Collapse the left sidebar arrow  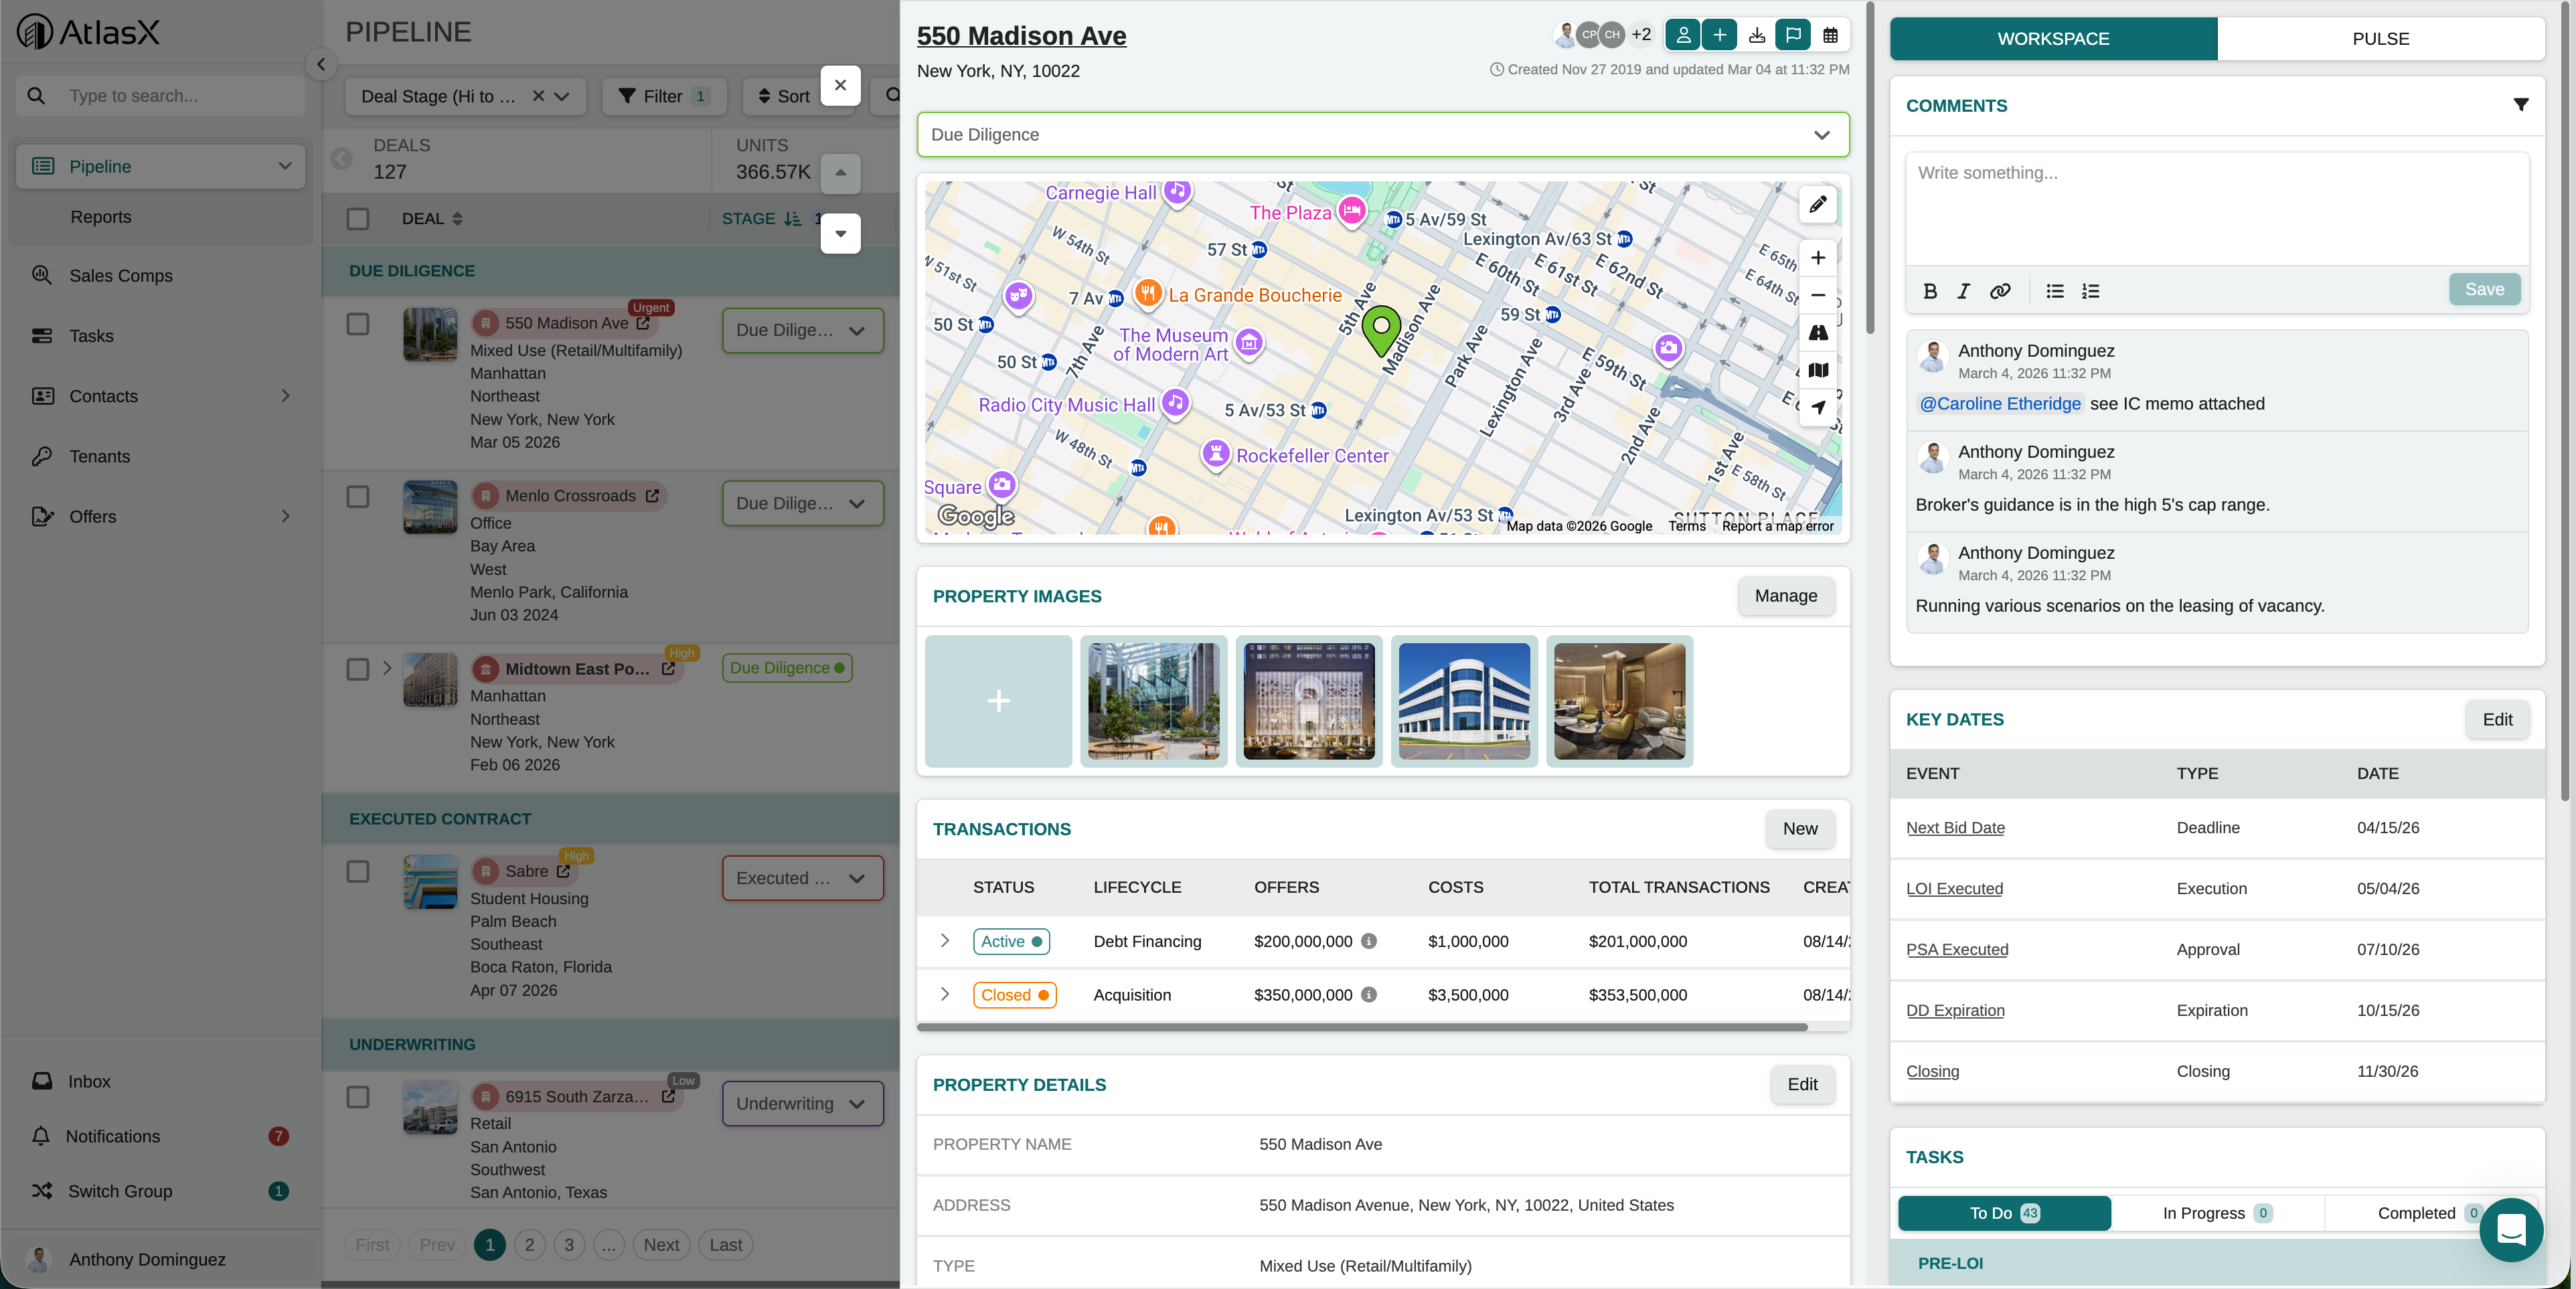point(320,65)
